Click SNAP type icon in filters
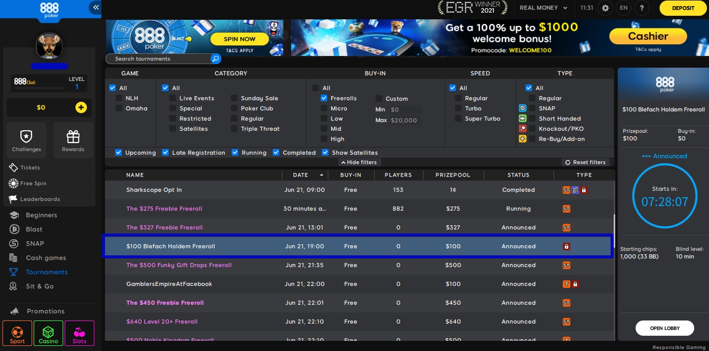Screen dimensions: 709x351 point(522,108)
